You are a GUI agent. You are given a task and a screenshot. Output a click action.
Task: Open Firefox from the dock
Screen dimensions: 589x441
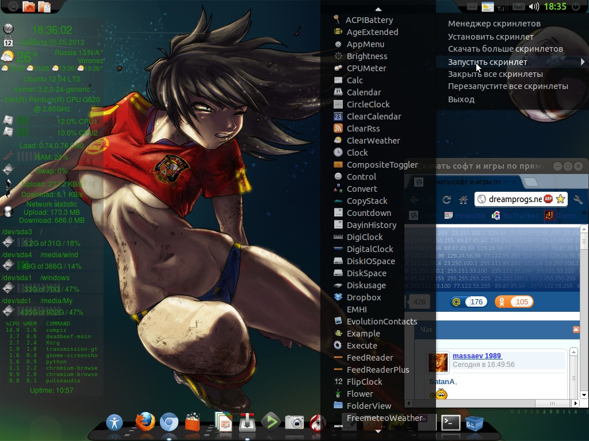click(x=145, y=422)
